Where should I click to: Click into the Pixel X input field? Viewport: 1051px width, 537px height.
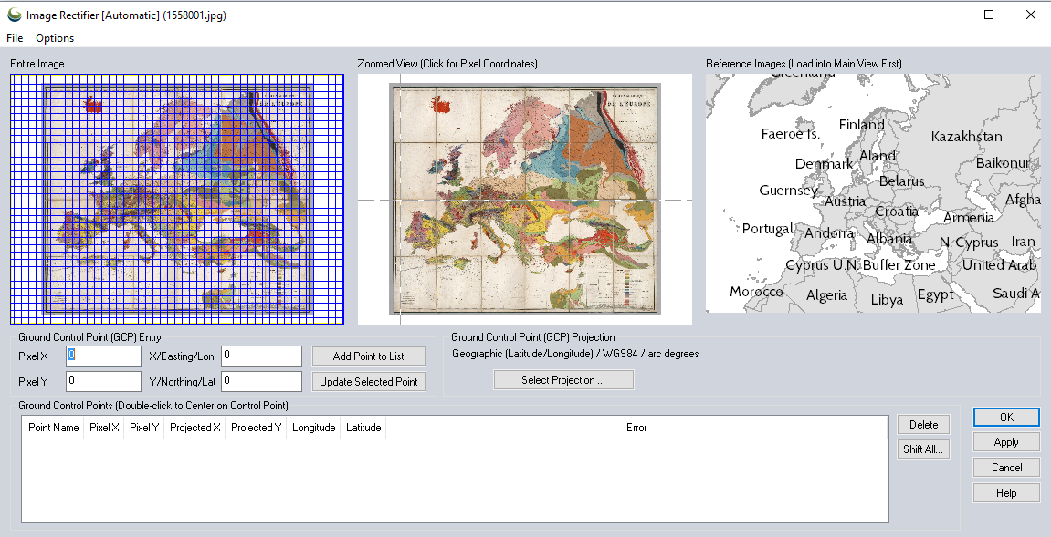103,356
